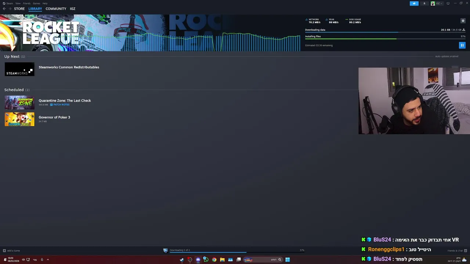Click the Installing files progress bar
The height and width of the screenshot is (264, 470).
pos(385,39)
